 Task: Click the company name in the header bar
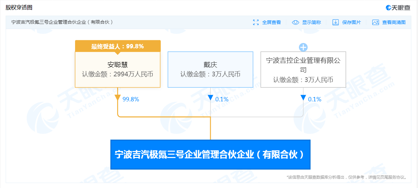[x=62, y=22]
